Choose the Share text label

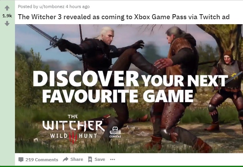77,159
